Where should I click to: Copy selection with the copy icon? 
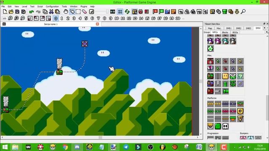tap(45, 12)
